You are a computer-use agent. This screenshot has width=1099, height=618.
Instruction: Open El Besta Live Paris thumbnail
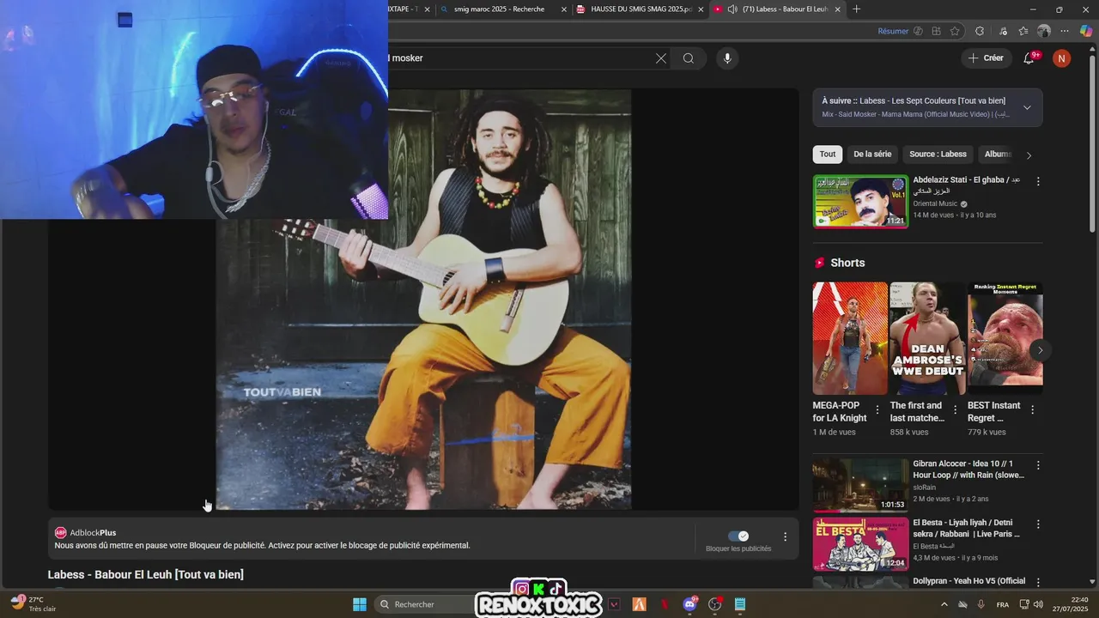point(860,544)
